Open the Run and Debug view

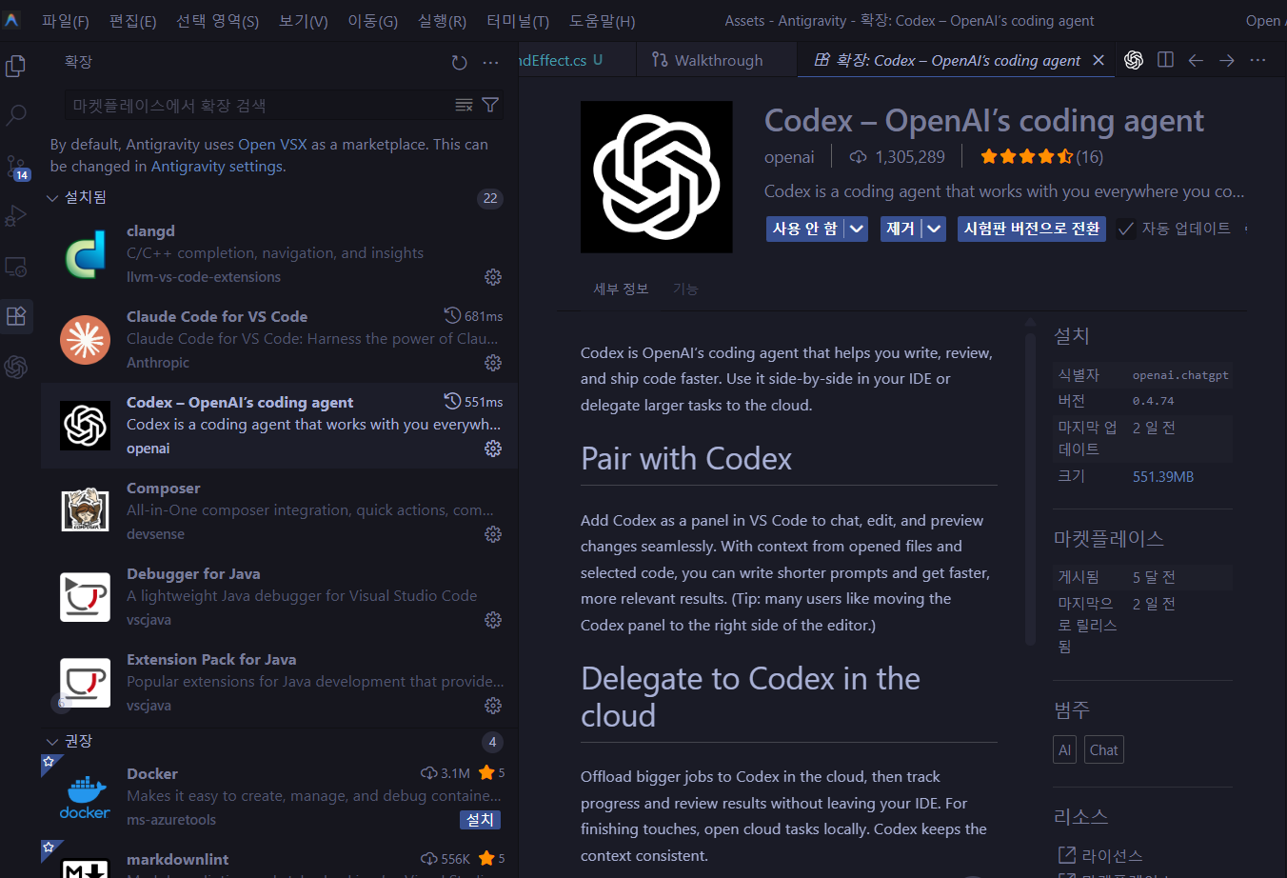pos(16,216)
